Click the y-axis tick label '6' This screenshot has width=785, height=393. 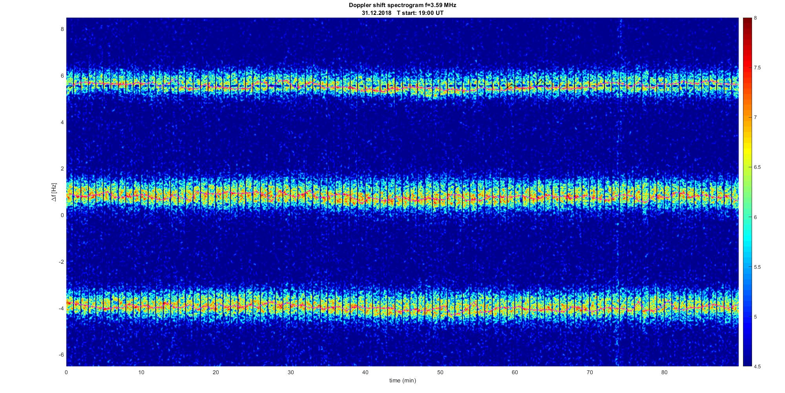coord(62,76)
